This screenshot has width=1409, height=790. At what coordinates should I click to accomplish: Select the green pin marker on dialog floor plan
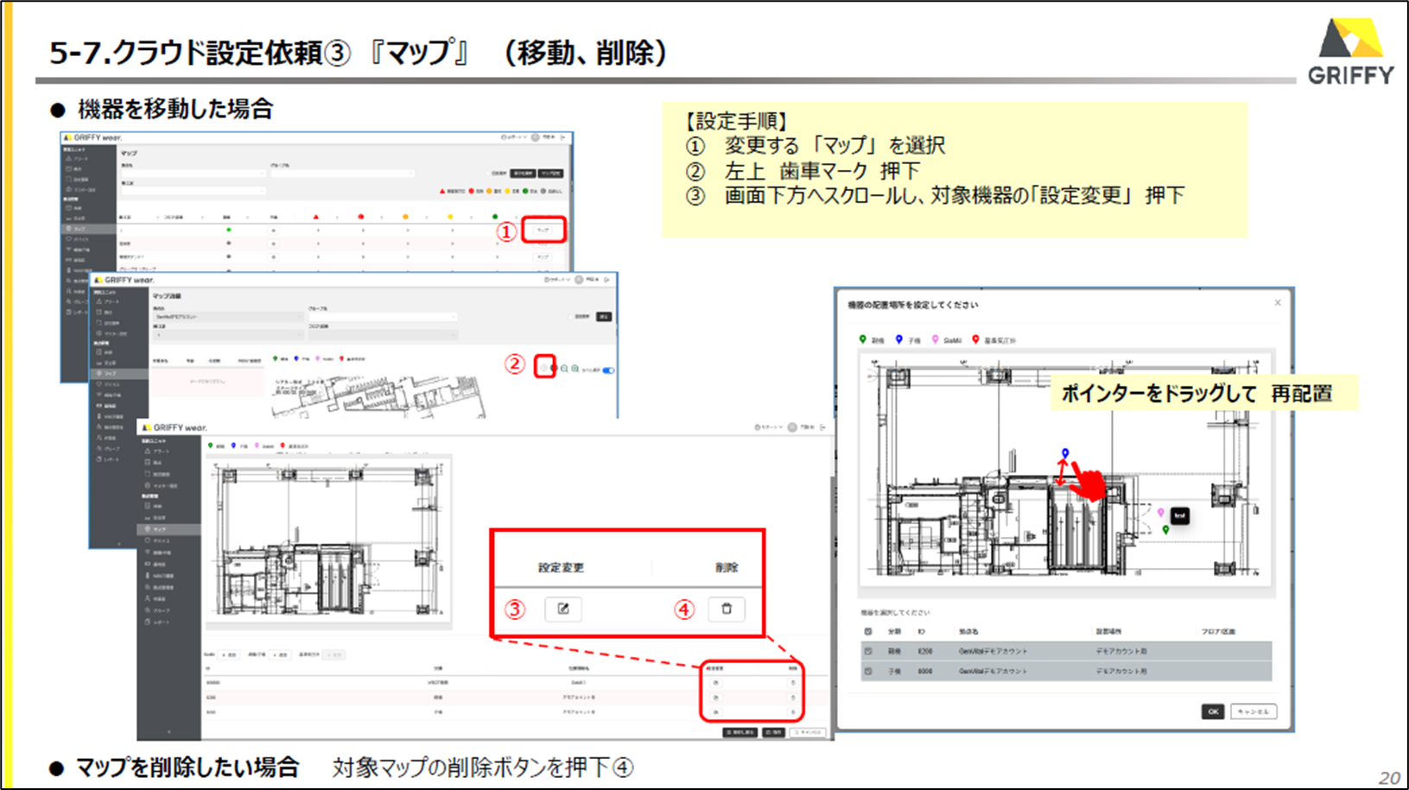click(x=1165, y=529)
